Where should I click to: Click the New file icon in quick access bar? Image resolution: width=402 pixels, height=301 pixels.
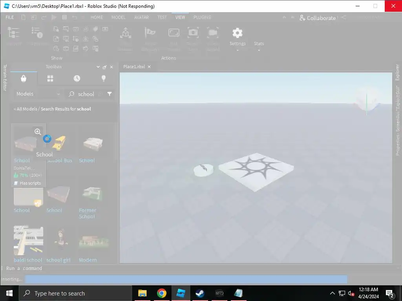pyautogui.click(x=23, y=17)
